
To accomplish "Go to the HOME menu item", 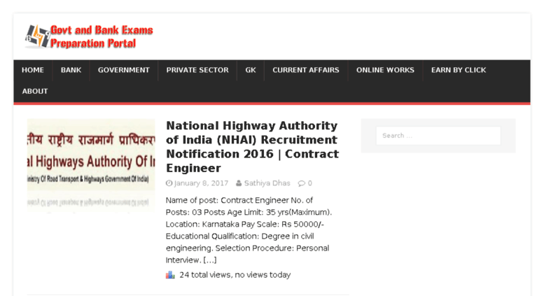I will point(33,71).
